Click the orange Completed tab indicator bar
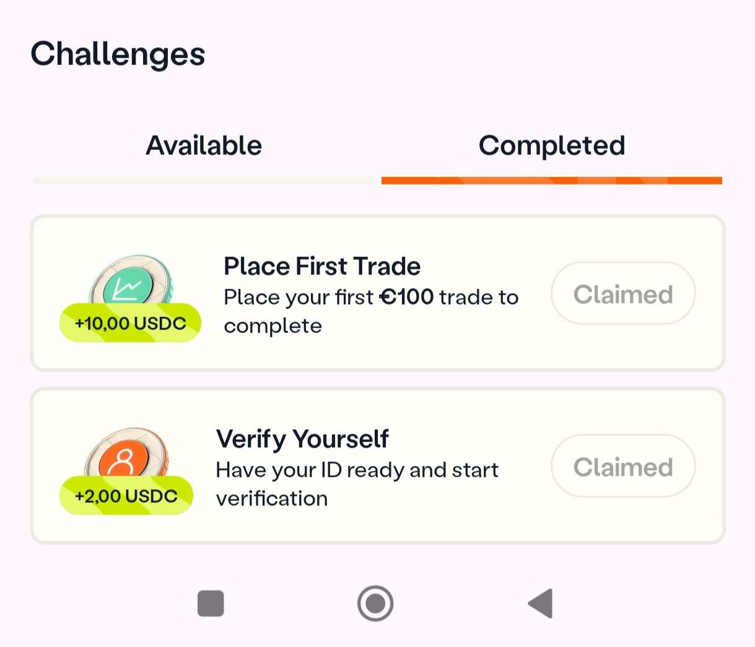Viewport: 755px width, 647px height. click(551, 181)
